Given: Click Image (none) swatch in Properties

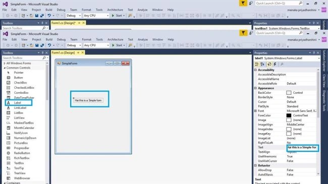Looking at the screenshot, I should [x=289, y=120].
